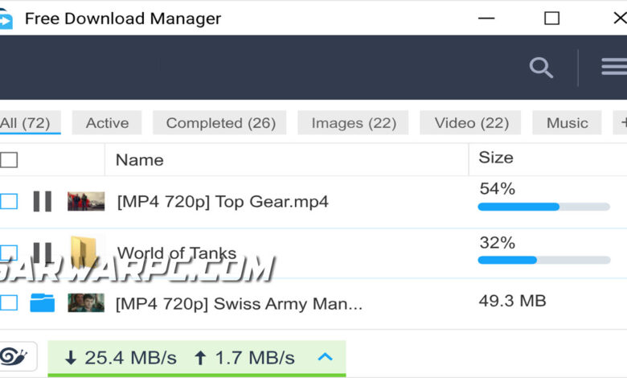Tick the Swiss Army Man checkbox
Viewport: 627px width, 378px height.
click(x=8, y=302)
